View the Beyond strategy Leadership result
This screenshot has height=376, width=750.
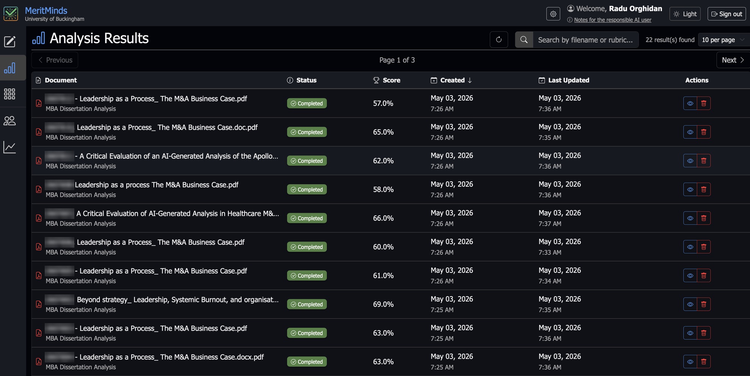point(690,304)
